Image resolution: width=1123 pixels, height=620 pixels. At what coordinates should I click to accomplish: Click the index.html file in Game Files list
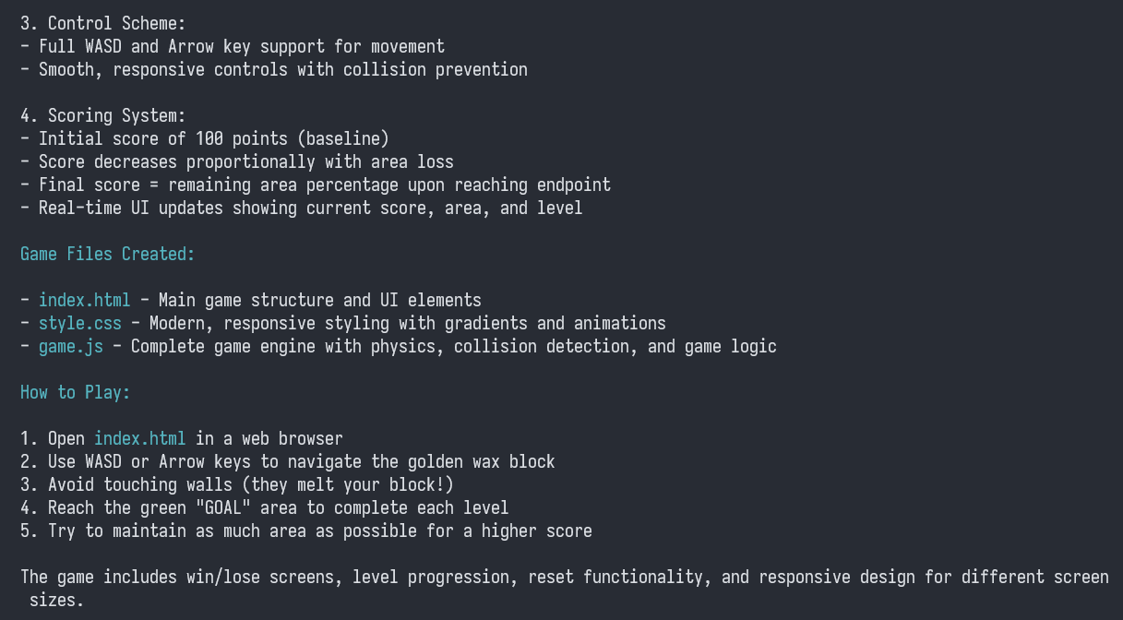click(84, 300)
